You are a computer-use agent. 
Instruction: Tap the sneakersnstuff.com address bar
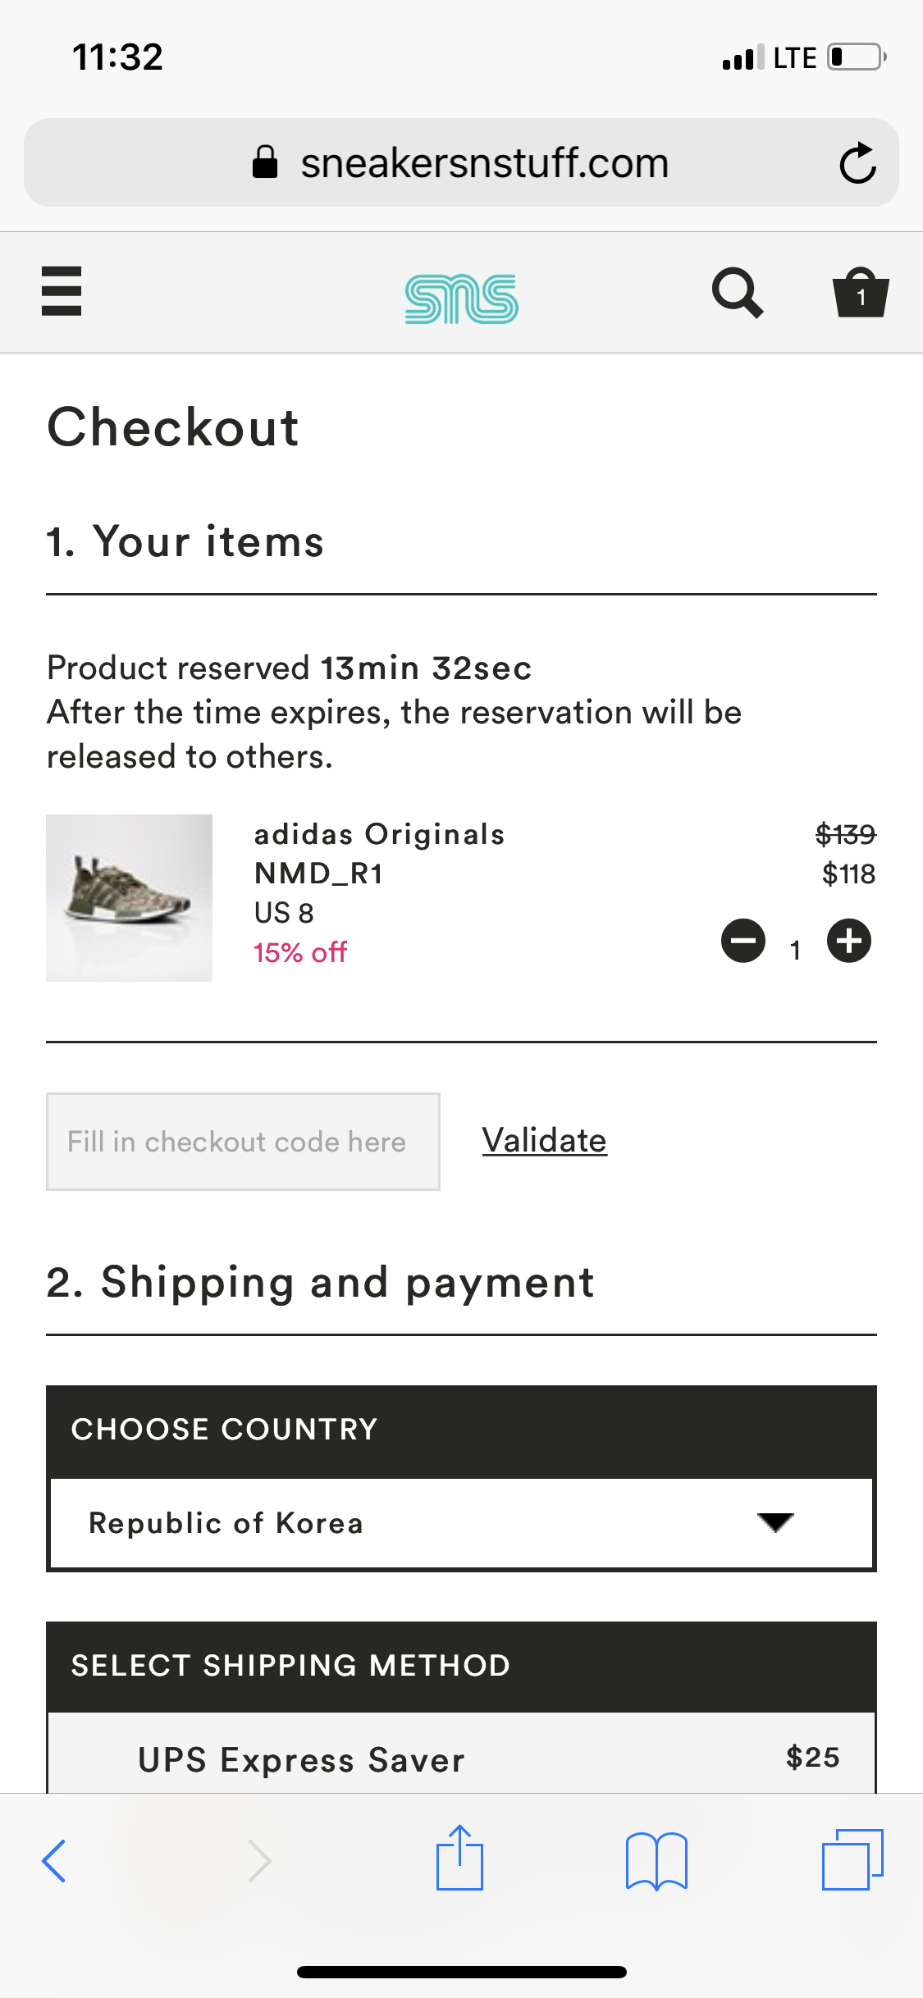click(x=484, y=163)
